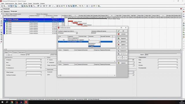Image resolution: width=185 pixels, height=104 pixels.
Task: Open the Общие menu
Action: click(x=25, y=3)
